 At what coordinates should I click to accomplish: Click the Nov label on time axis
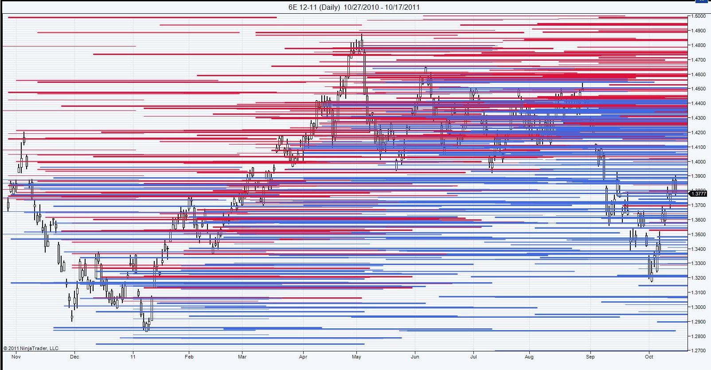(x=16, y=357)
